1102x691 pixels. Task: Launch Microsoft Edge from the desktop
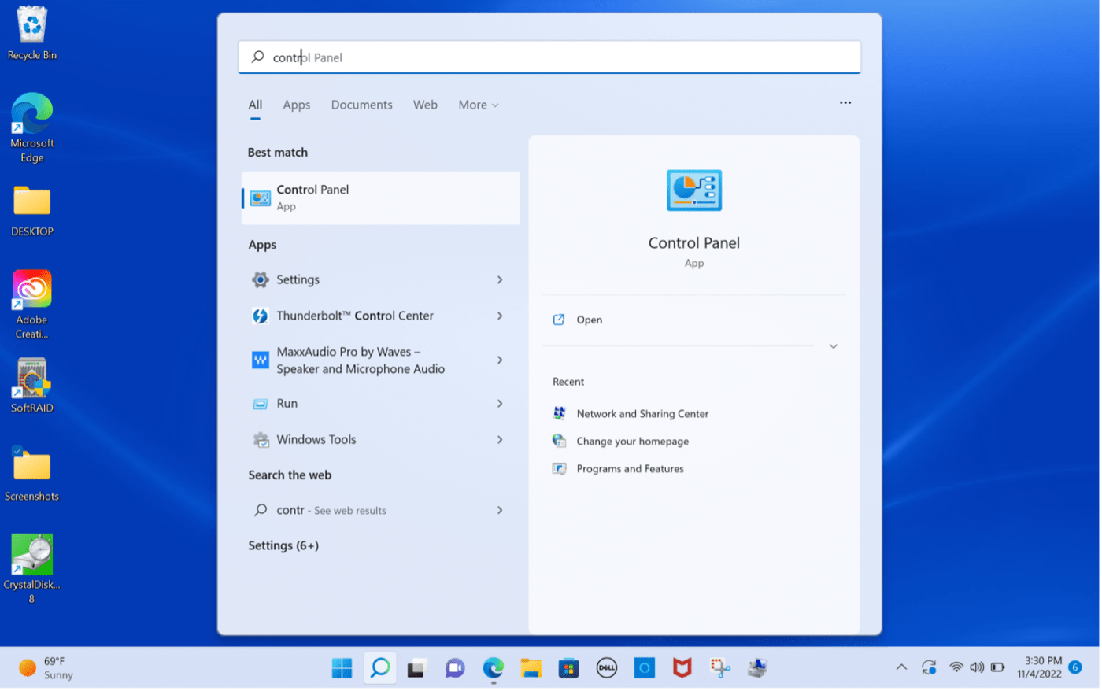pyautogui.click(x=31, y=127)
